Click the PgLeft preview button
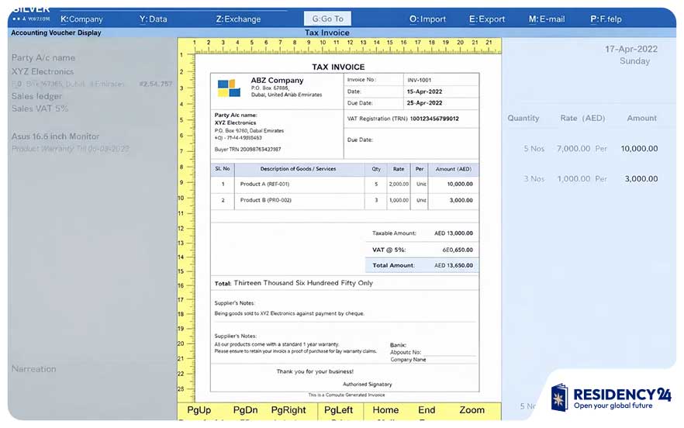Viewport: 684px width, 428px height. (338, 410)
